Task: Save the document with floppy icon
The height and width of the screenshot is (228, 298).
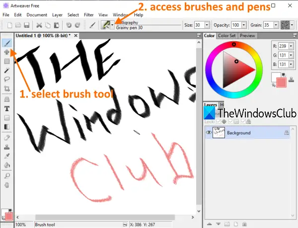Action: pos(27,25)
